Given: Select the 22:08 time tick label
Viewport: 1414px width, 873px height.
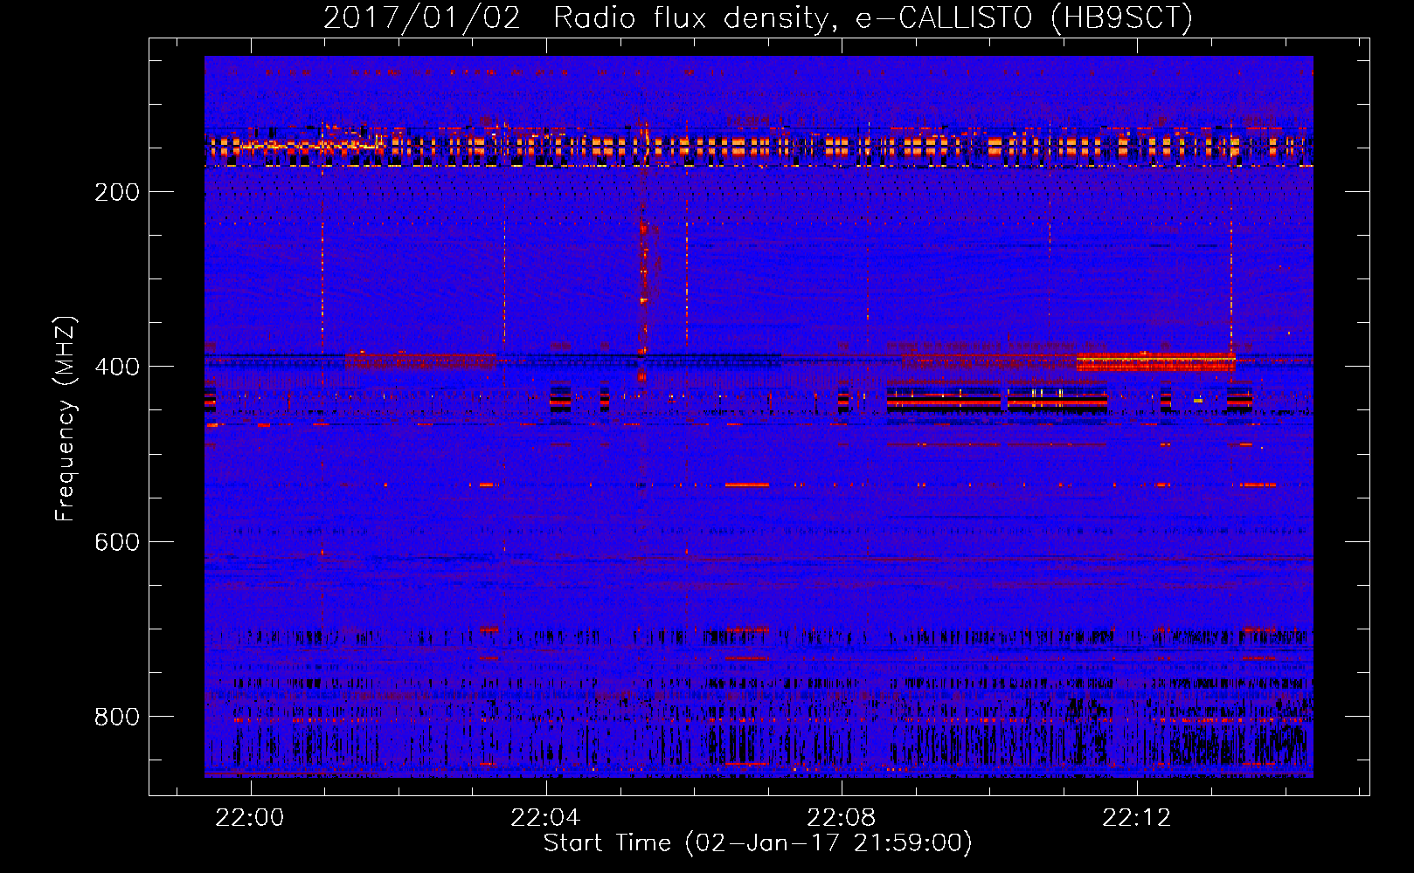Looking at the screenshot, I should (x=841, y=818).
